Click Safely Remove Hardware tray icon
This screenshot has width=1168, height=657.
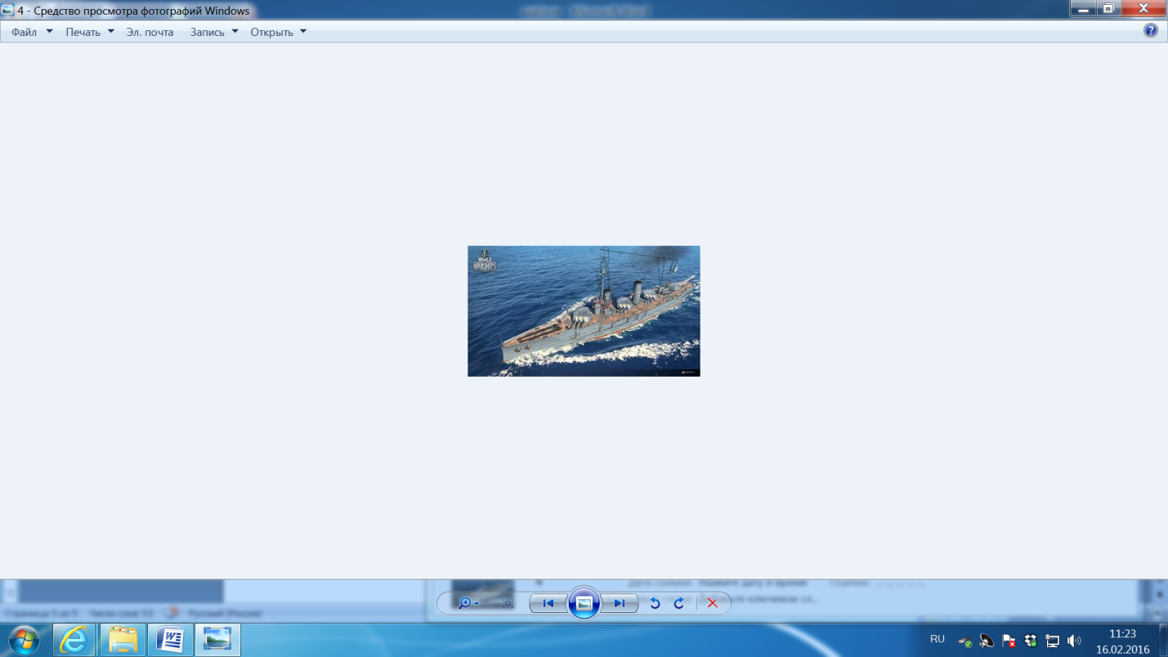[965, 641]
